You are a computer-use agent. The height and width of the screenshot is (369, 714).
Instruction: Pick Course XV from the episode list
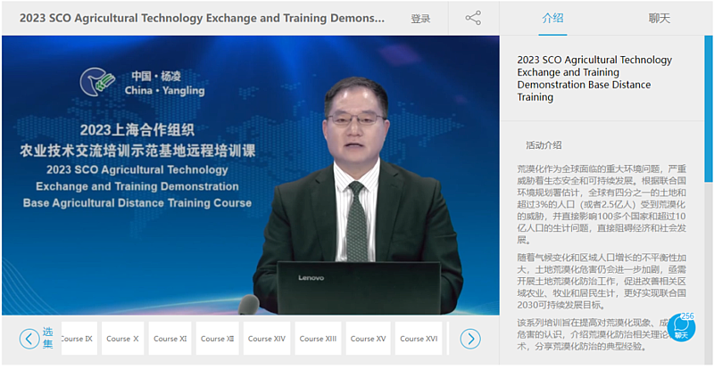tap(368, 339)
